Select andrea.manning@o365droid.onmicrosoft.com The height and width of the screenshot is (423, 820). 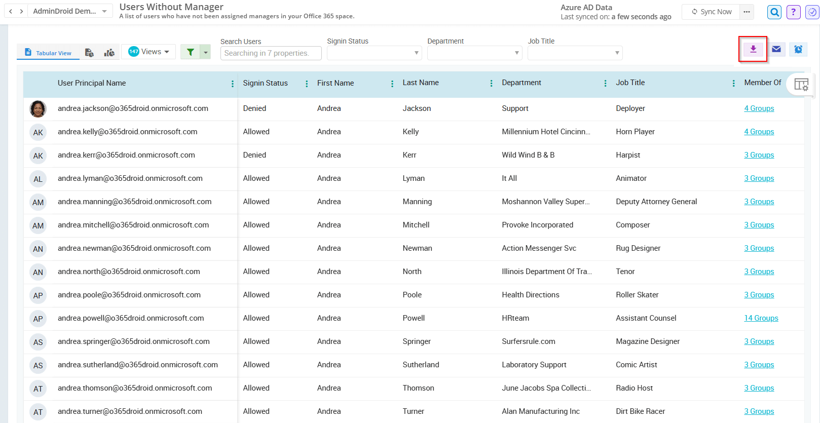pos(134,202)
